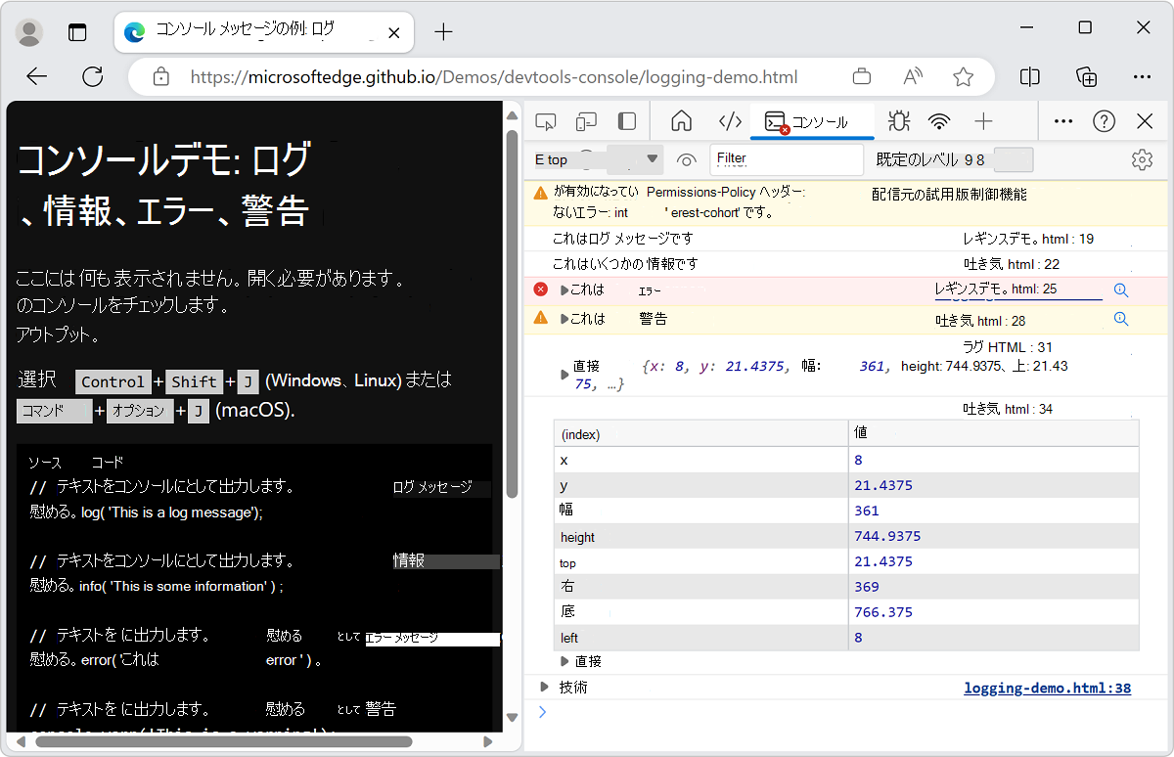Open device emulation mode
Image resolution: width=1174 pixels, height=757 pixels.
point(586,120)
